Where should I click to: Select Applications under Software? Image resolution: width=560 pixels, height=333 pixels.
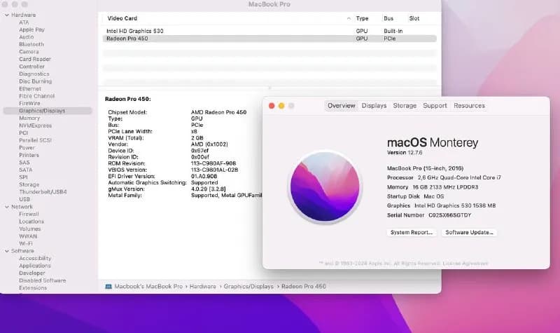tap(35, 266)
